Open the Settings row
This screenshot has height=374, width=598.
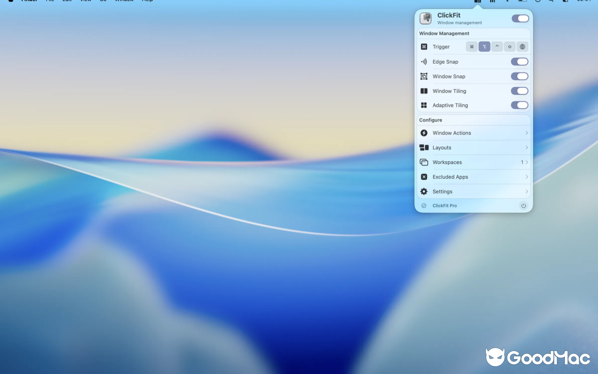pos(474,192)
